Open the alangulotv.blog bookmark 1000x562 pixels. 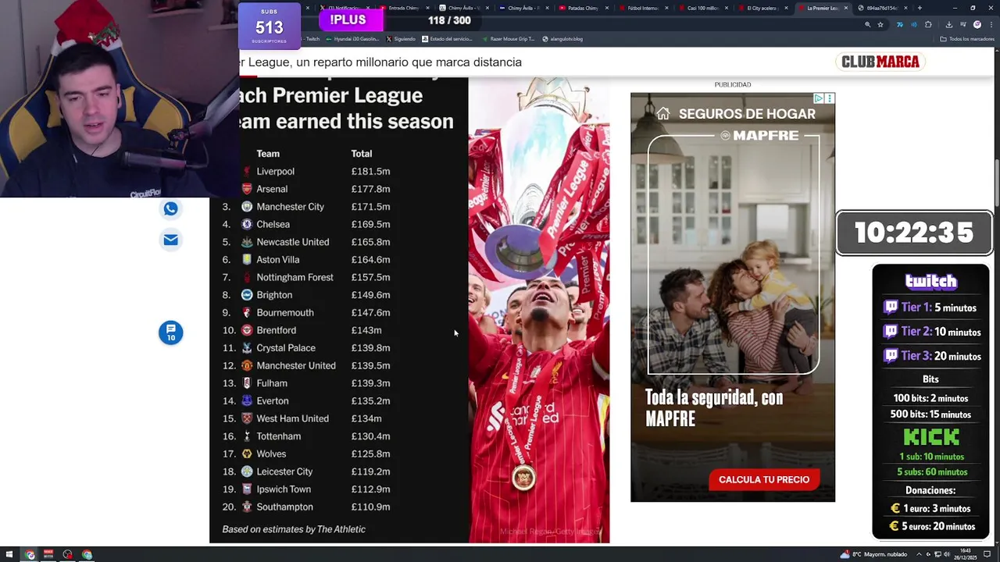click(x=562, y=39)
